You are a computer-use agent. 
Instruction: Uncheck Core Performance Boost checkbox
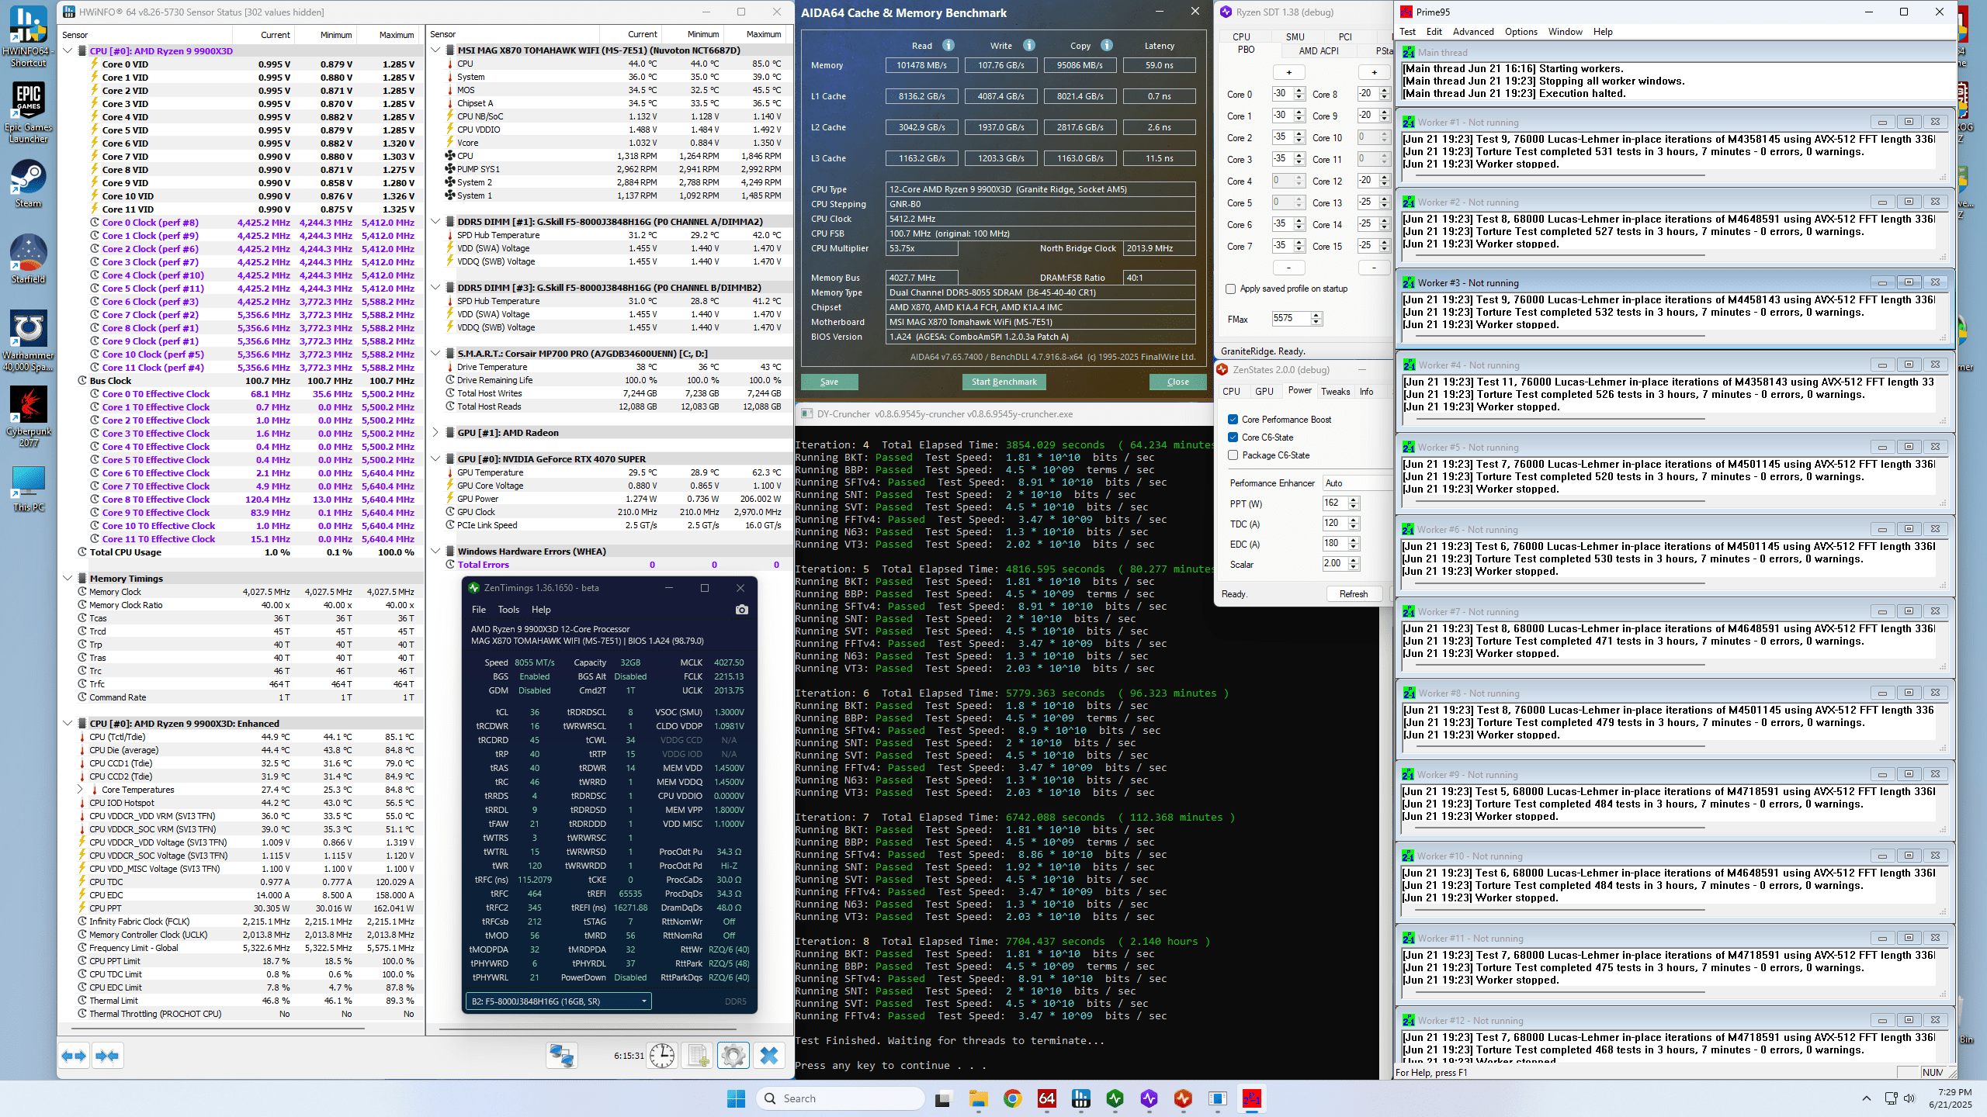(1233, 420)
